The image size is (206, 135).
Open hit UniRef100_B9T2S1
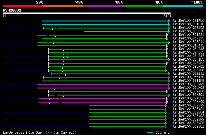click(189, 35)
